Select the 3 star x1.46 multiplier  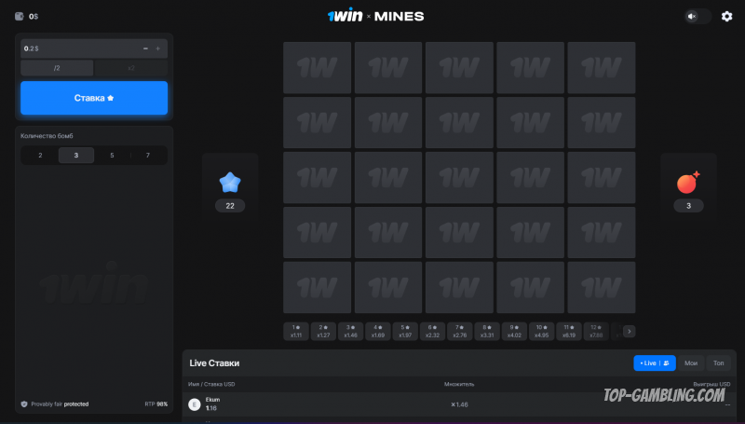[x=351, y=332]
